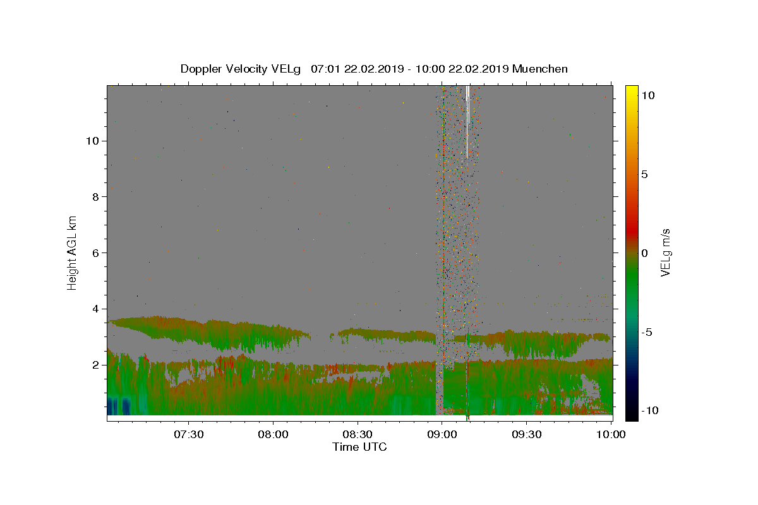This screenshot has width=758, height=505.
Task: Select the 07:30 time axis label
Action: coord(189,434)
